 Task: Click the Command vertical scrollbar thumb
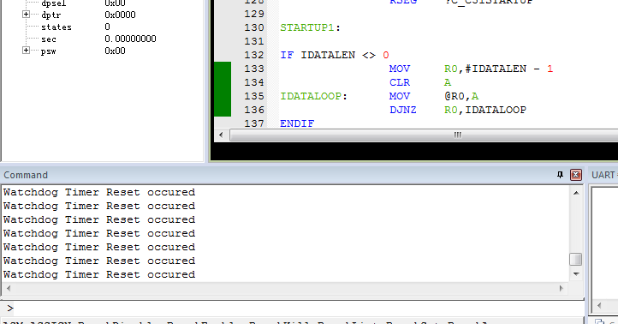coord(576,259)
